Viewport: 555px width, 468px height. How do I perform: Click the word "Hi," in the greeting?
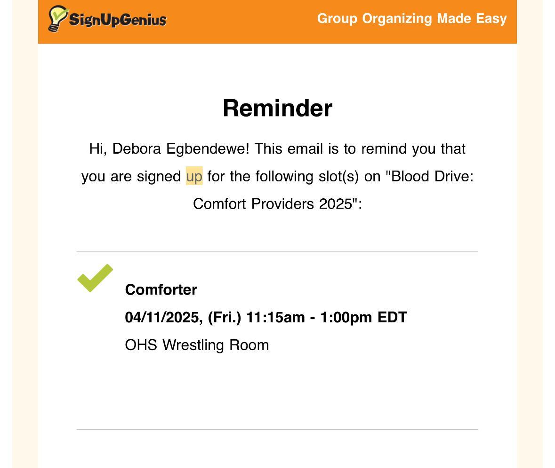pyautogui.click(x=98, y=149)
